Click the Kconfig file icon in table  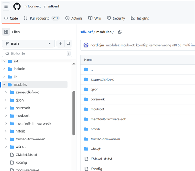[86, 169]
